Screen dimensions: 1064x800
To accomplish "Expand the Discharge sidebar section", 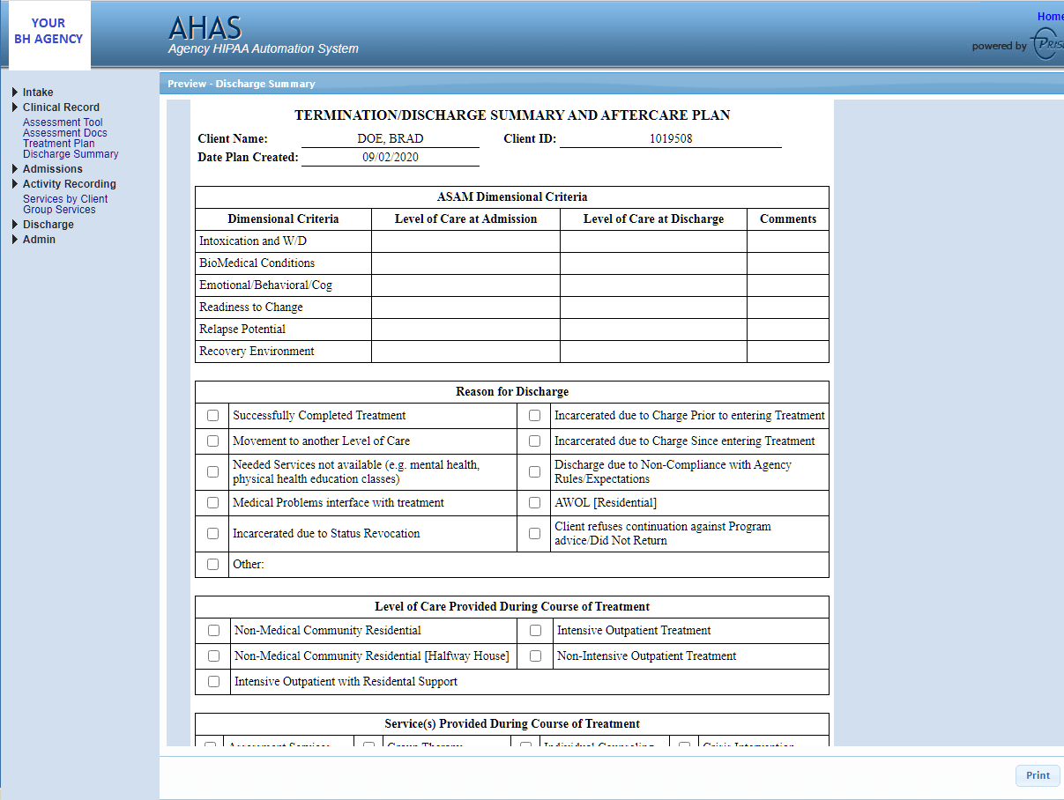I will pyautogui.click(x=48, y=224).
